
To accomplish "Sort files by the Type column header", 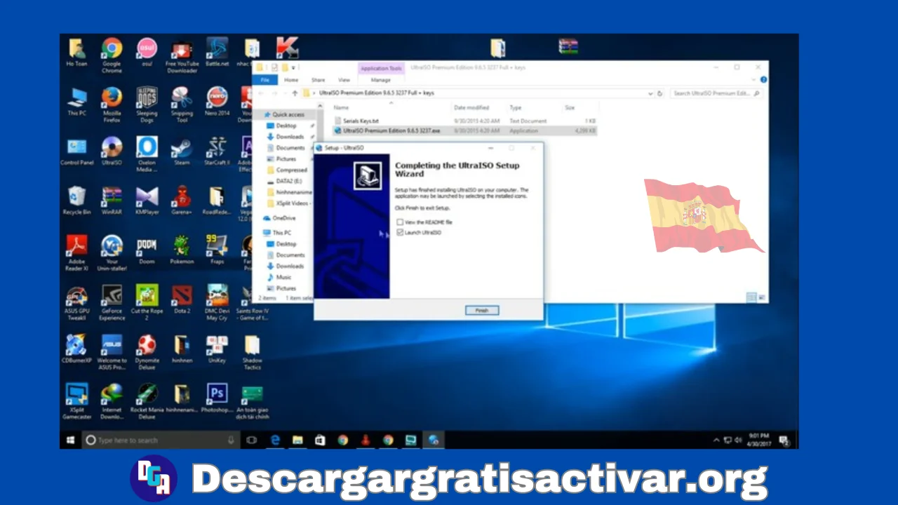I will tap(516, 108).
